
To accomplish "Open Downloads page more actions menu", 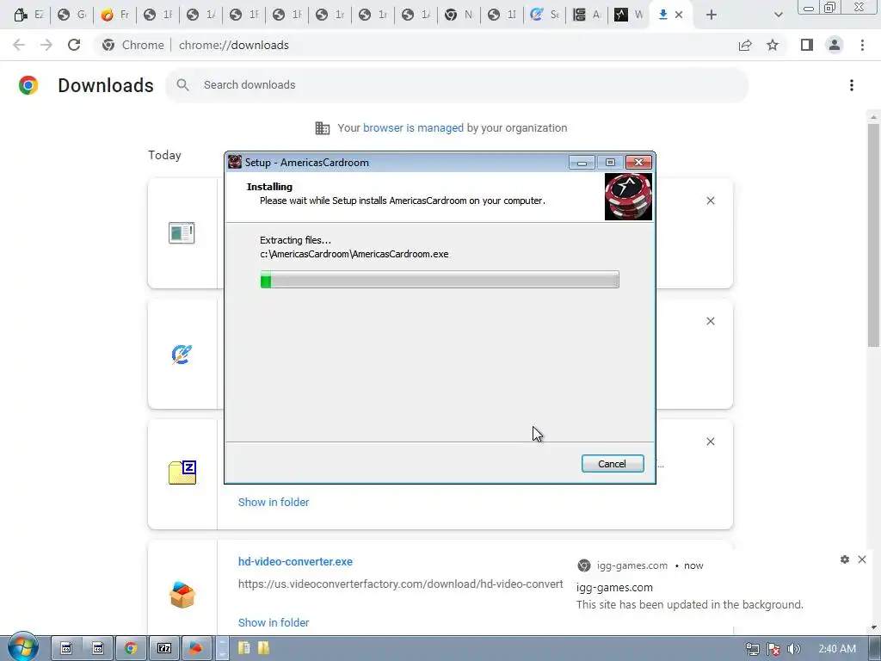I will 851,85.
